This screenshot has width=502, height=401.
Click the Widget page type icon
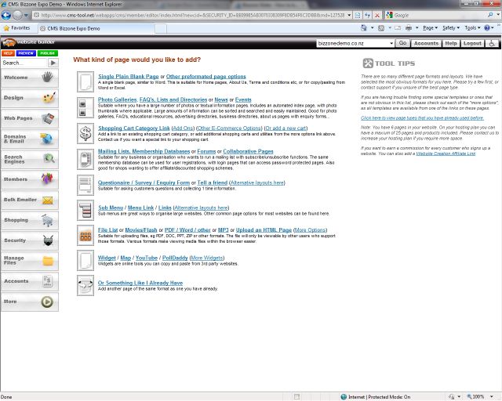(x=85, y=261)
